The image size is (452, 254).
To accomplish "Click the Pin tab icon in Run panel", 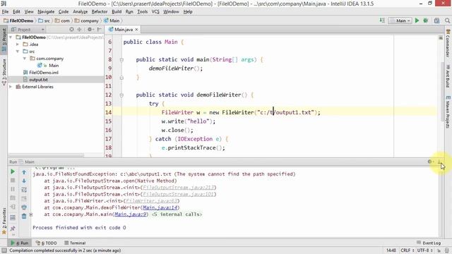I will (x=13, y=229).
